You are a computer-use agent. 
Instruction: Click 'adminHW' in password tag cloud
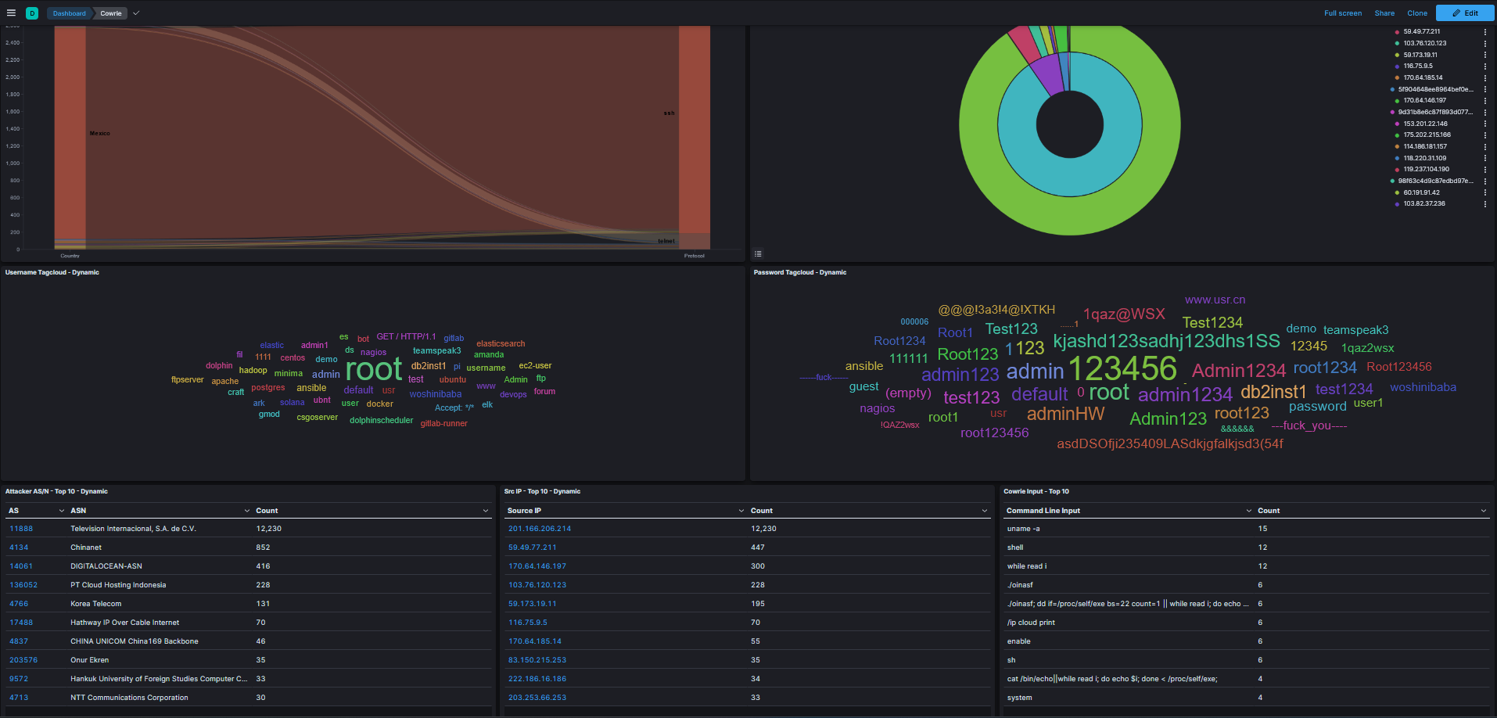pyautogui.click(x=1065, y=414)
